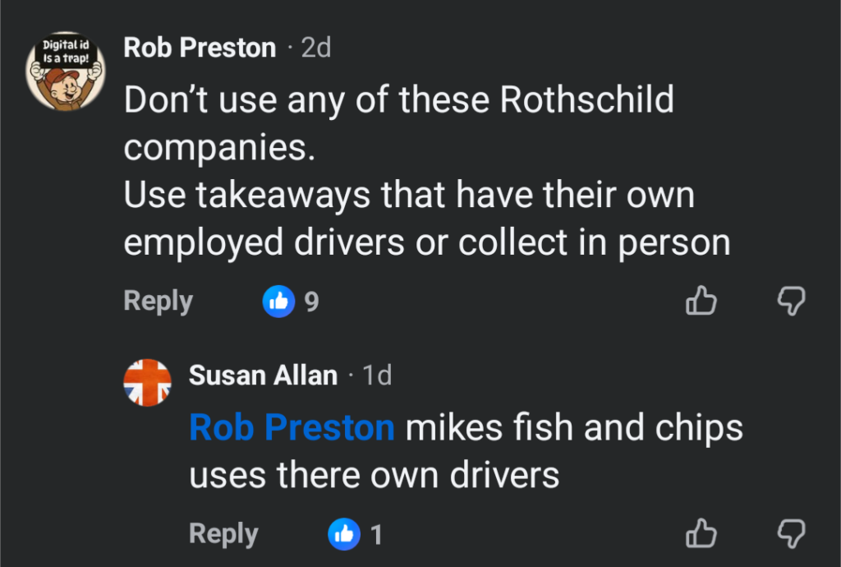This screenshot has width=841, height=567.
Task: Dislike Rob Preston's comment with thumbs down
Action: pyautogui.click(x=791, y=302)
